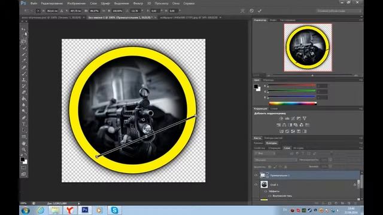Add a Hue/Saturation adjustment
Viewport: 383px width, 215px height.
coord(278,125)
